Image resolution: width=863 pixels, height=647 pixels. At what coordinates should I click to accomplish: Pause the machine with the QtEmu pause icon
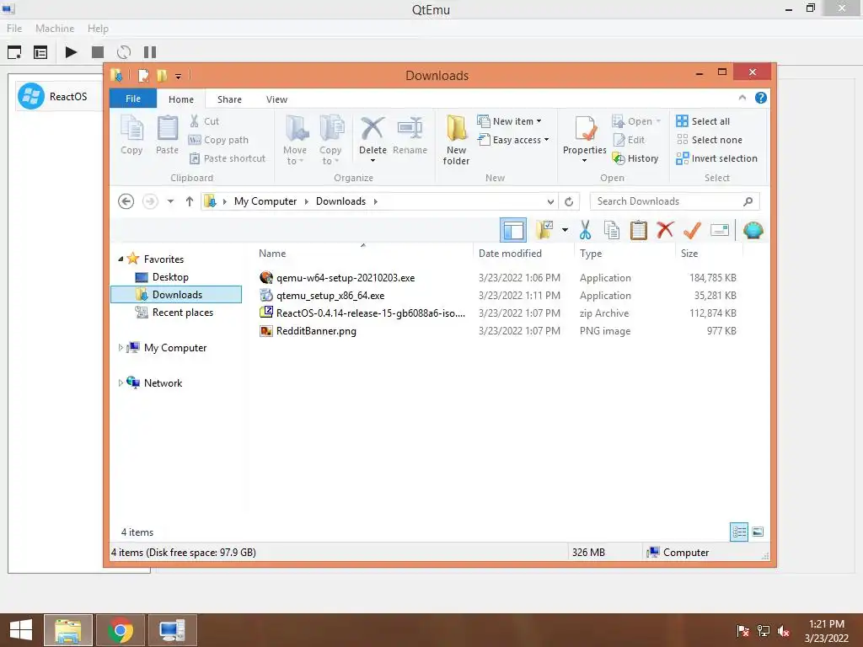(x=150, y=52)
